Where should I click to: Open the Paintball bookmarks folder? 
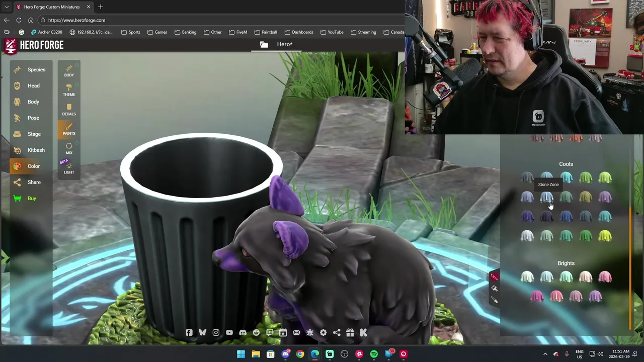pyautogui.click(x=266, y=32)
